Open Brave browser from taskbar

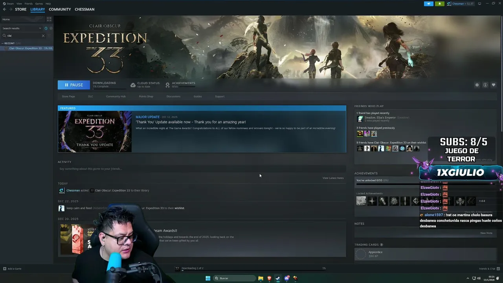269,278
